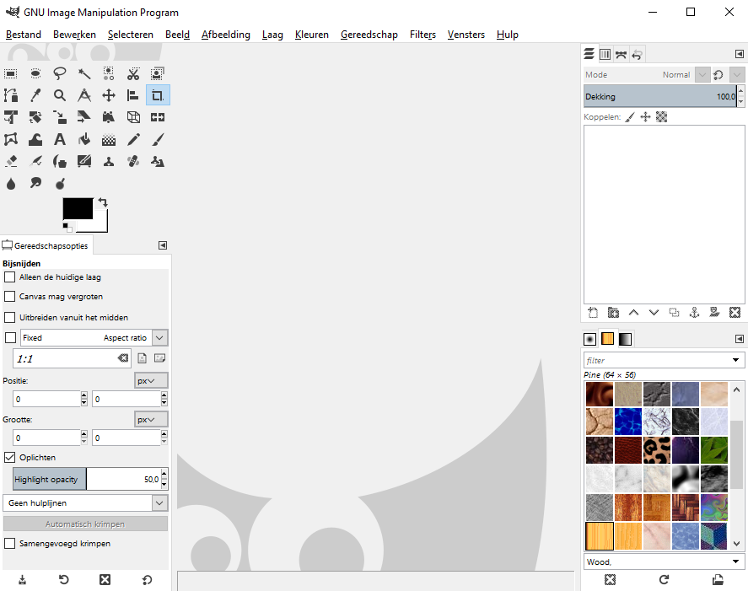Expand the Fixed Aspect ratio dropdown
This screenshot has width=748, height=591.
coord(160,337)
